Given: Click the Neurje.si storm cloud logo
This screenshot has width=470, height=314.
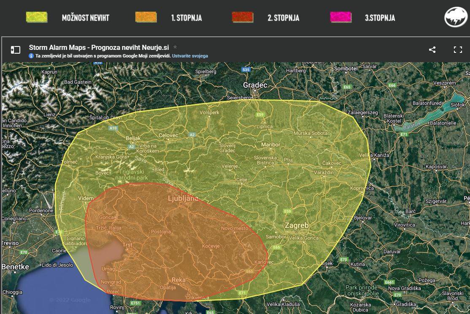Looking at the screenshot, I should coord(456,17).
